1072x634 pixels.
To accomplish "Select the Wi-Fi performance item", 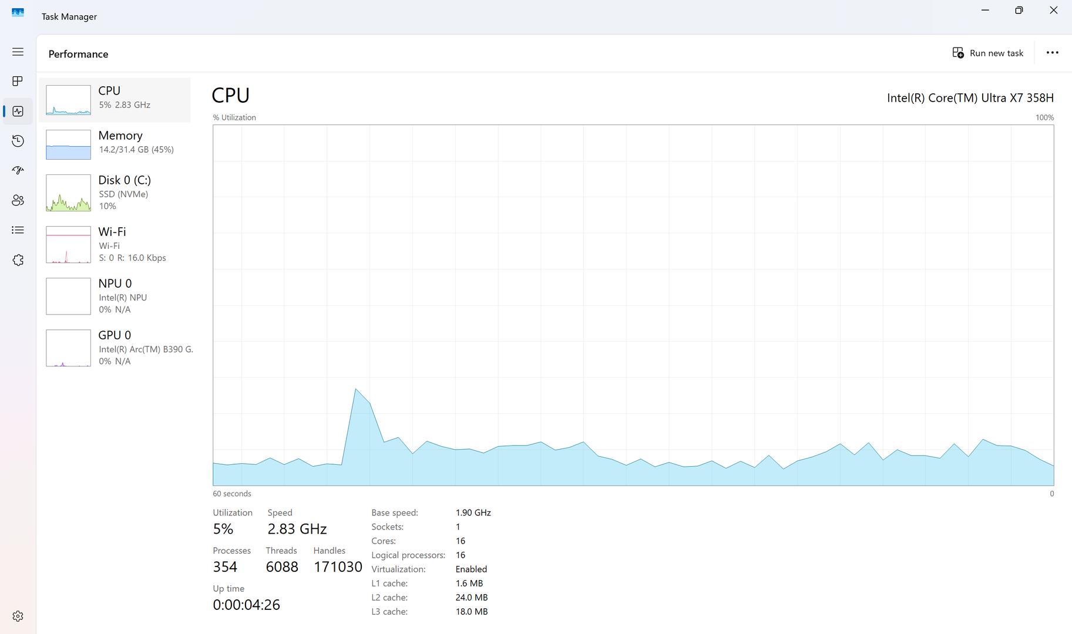I will pos(115,244).
